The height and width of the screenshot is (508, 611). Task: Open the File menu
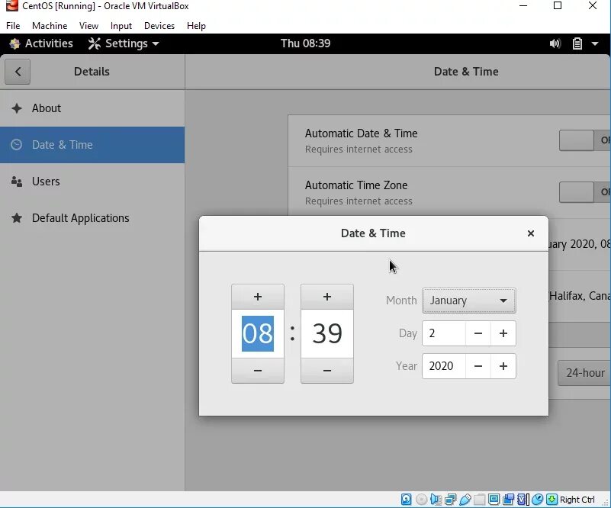click(13, 26)
